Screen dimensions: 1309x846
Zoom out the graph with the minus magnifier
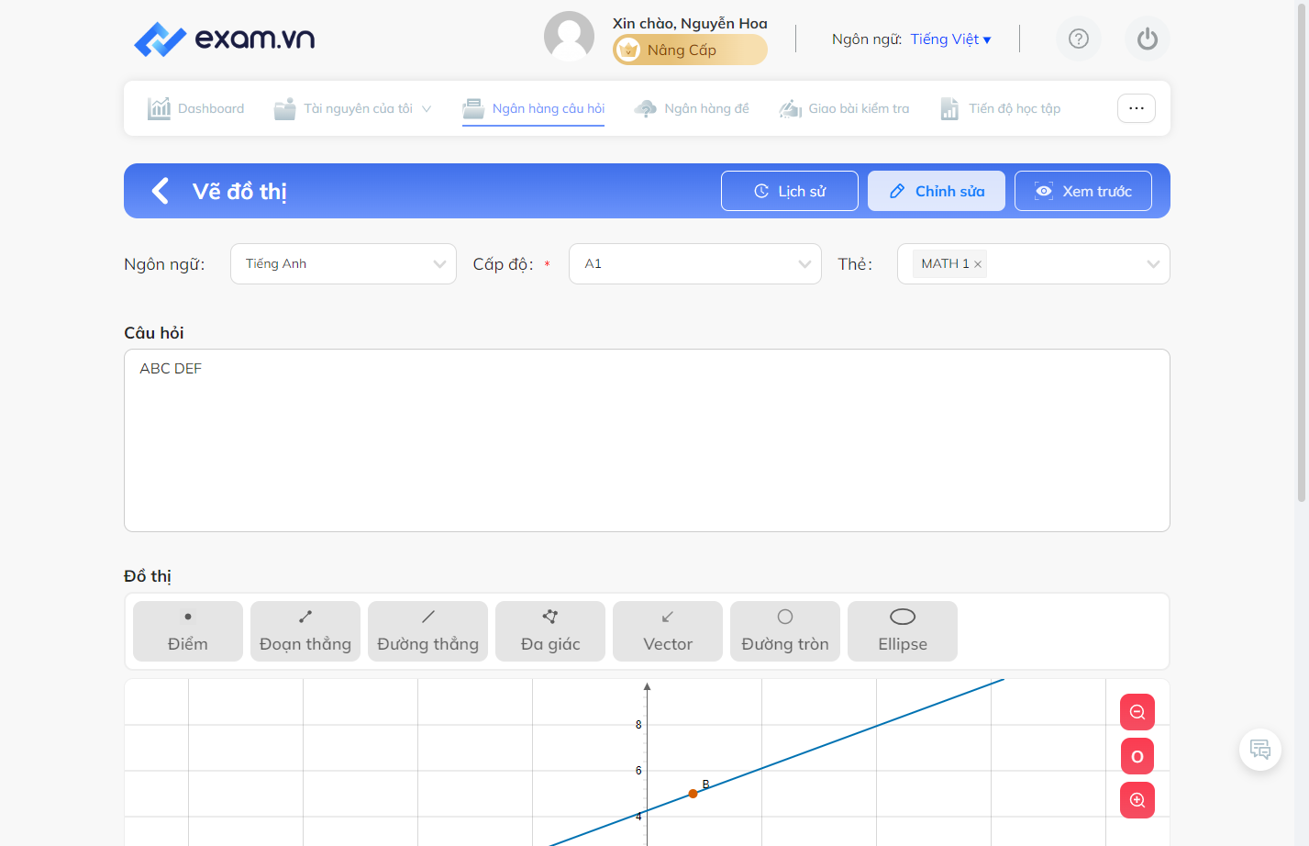(x=1137, y=712)
